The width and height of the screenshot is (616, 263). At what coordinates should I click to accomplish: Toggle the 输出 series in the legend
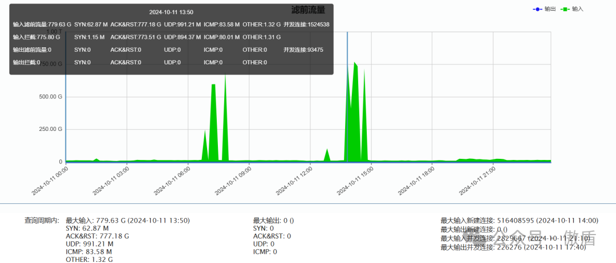coord(544,9)
